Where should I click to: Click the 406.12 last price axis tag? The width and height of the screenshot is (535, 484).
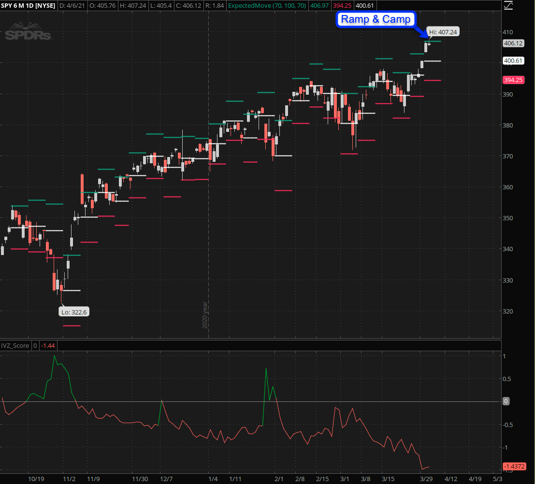[x=513, y=43]
